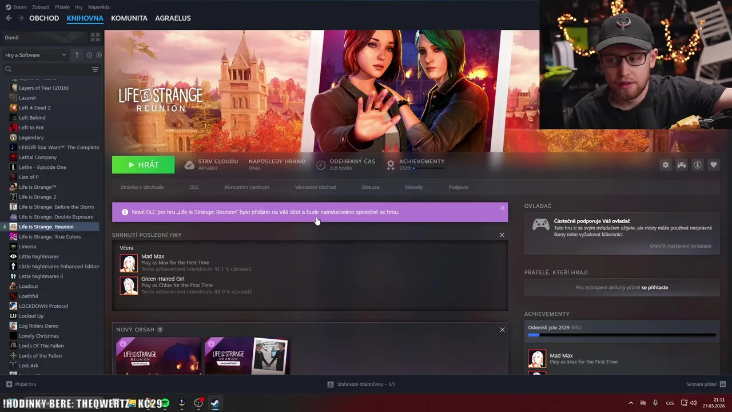Click the played time clock icon
The width and height of the screenshot is (732, 412).
tap(321, 165)
